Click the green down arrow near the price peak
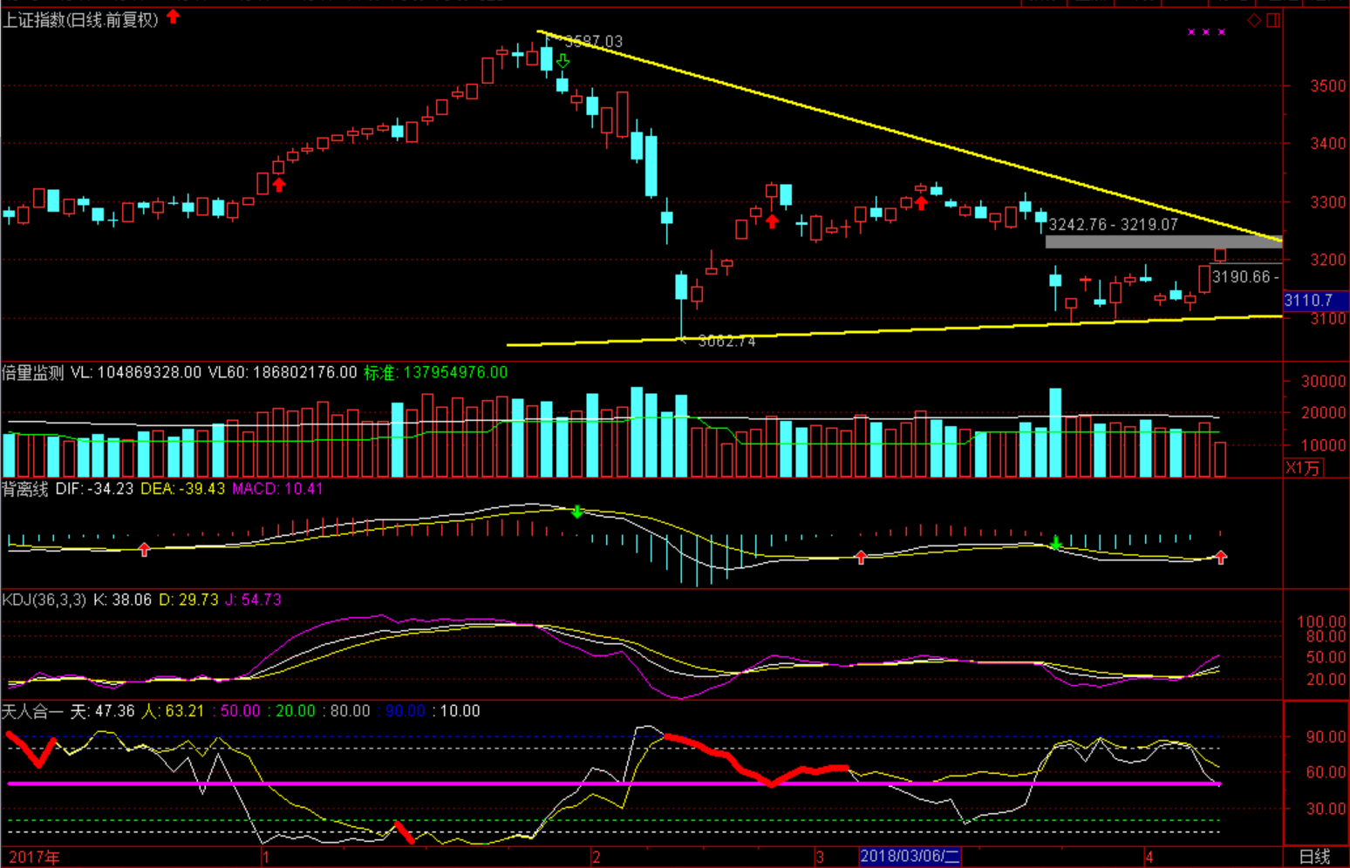 pos(562,61)
